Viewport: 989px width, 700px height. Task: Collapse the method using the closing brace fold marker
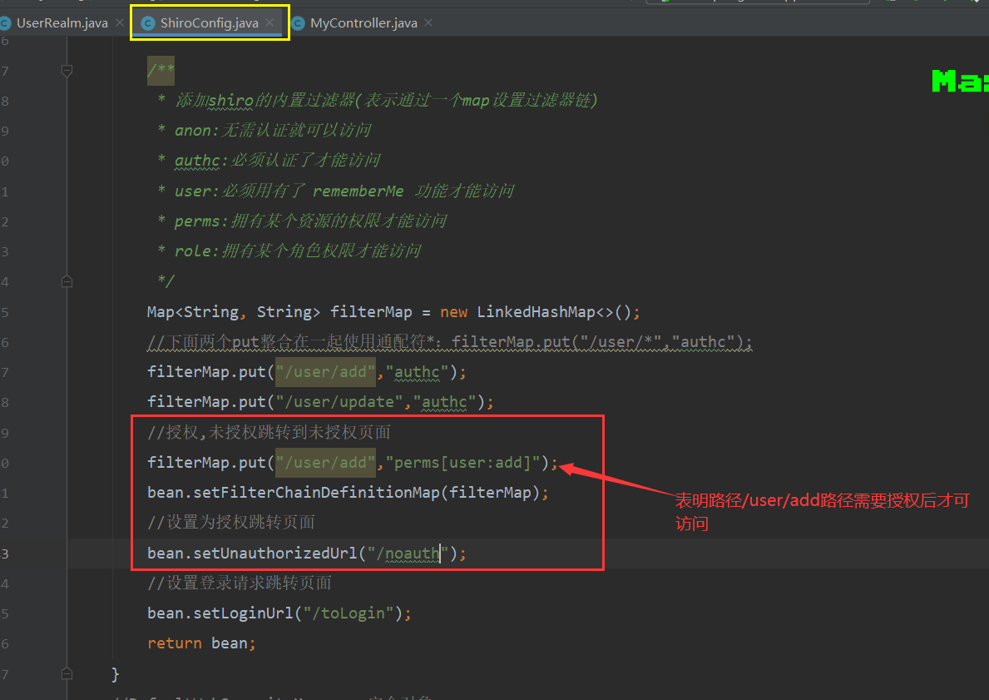pos(67,673)
